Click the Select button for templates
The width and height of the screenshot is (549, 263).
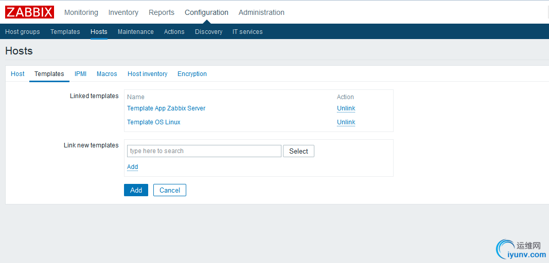pos(298,151)
